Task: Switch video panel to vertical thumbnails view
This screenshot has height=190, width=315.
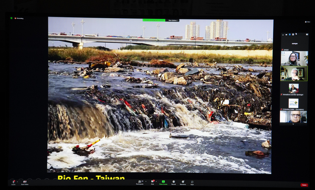Action: coord(290,35)
